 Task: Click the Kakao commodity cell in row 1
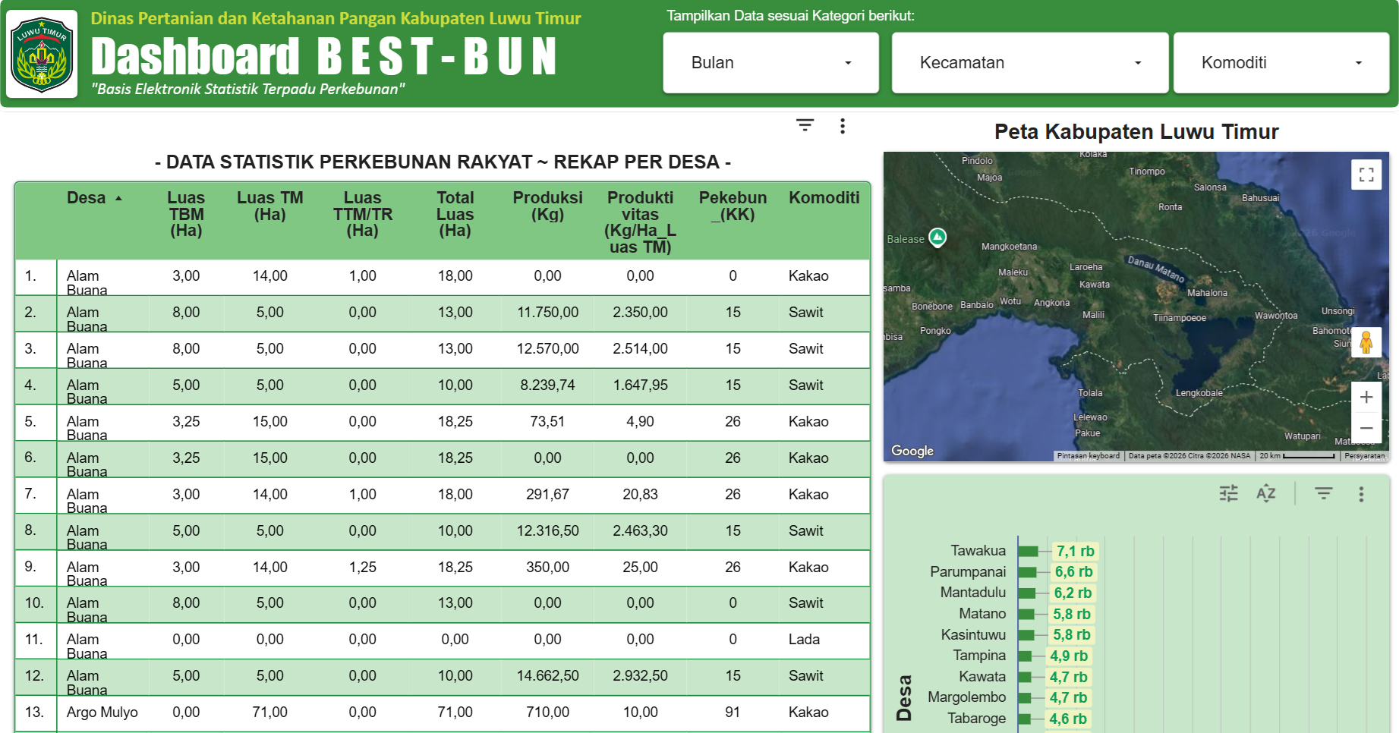pos(808,276)
